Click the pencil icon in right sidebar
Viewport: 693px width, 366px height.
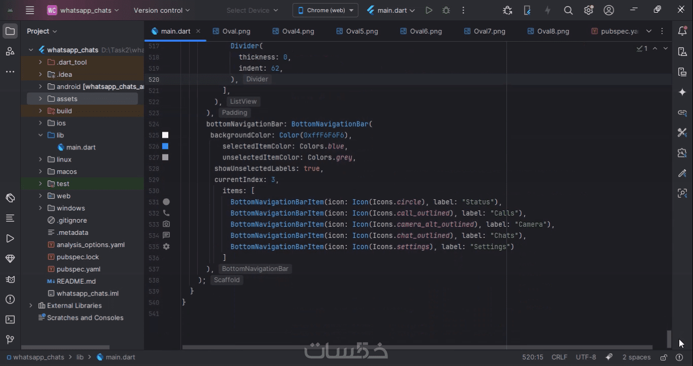click(682, 173)
